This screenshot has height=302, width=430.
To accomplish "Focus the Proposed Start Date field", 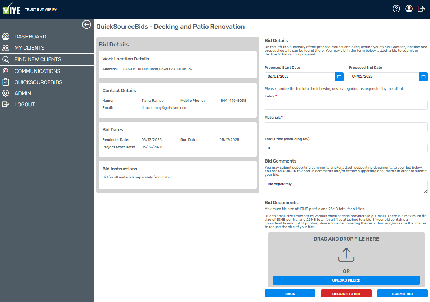I will coord(300,77).
